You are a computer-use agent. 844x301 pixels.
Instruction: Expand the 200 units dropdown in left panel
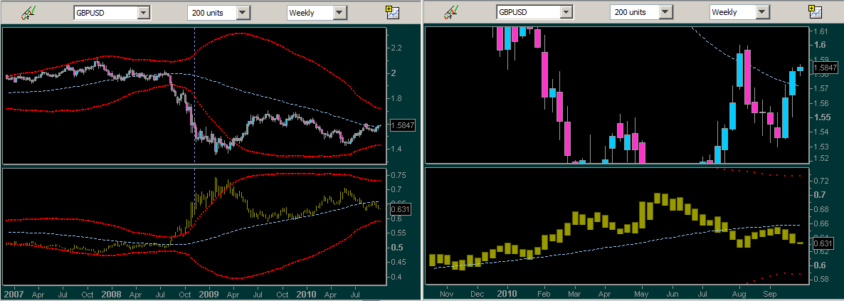point(243,13)
